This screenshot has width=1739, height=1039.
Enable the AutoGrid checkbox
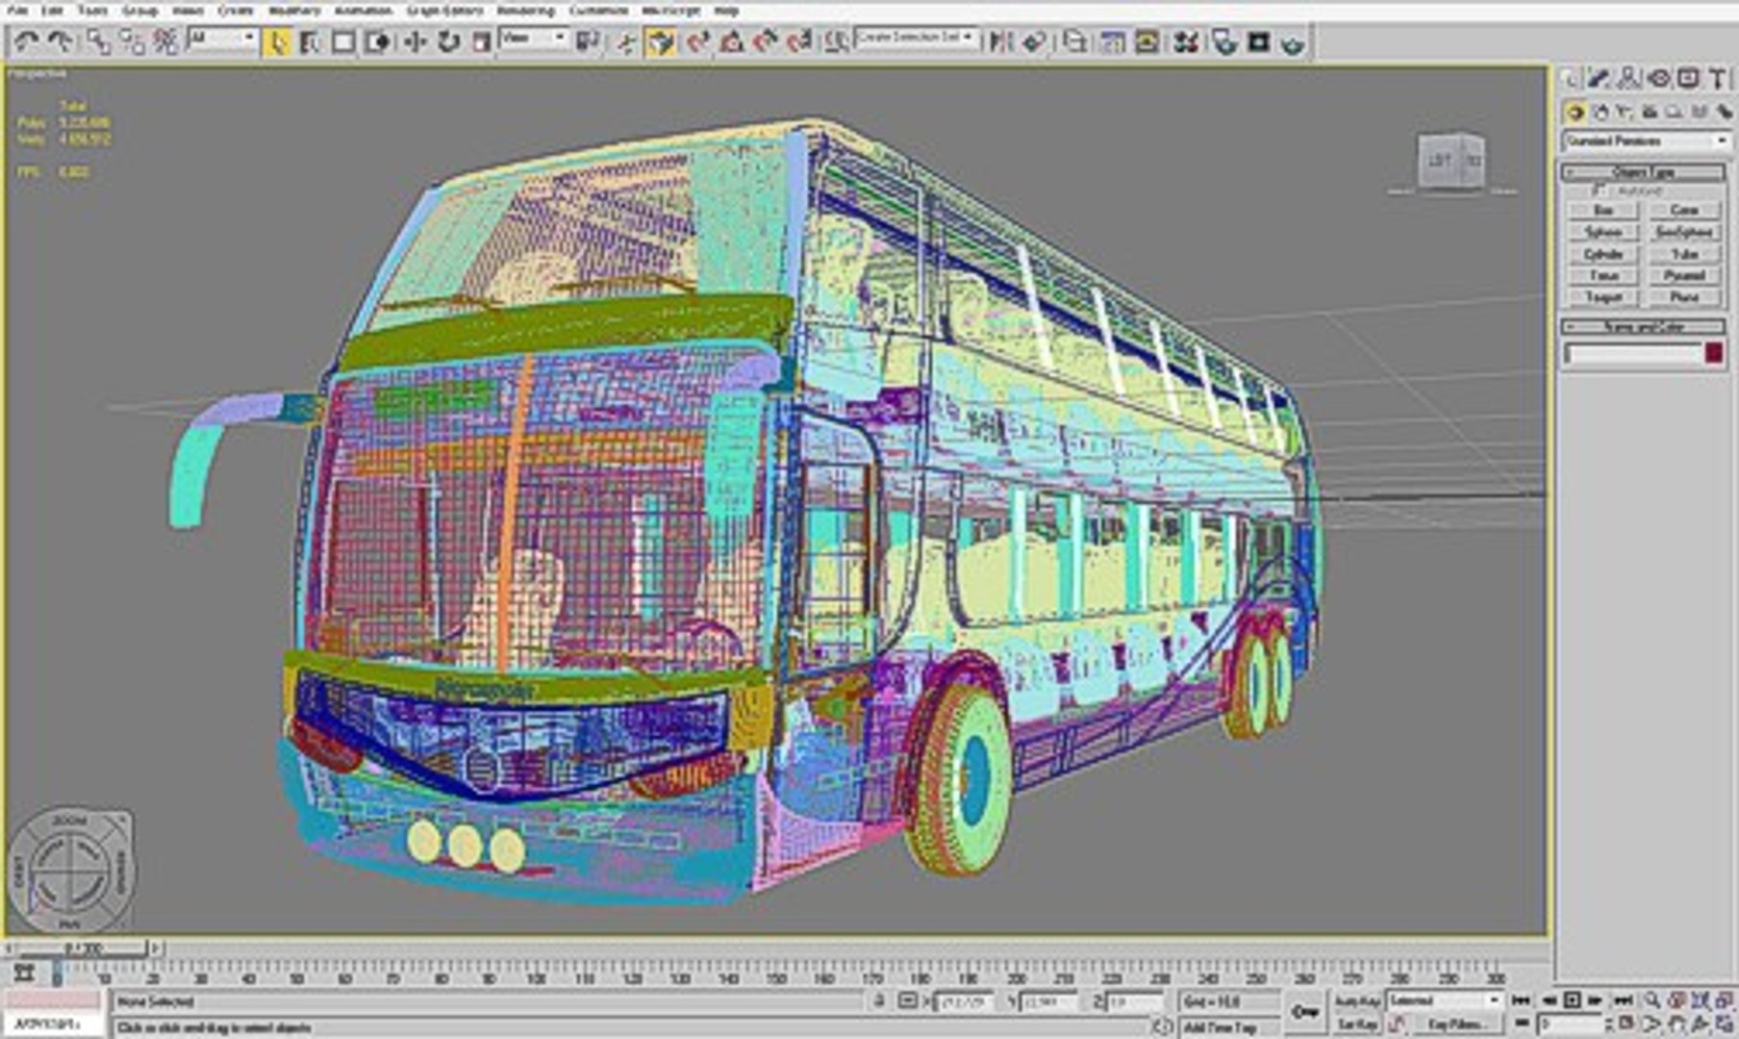pos(1600,190)
